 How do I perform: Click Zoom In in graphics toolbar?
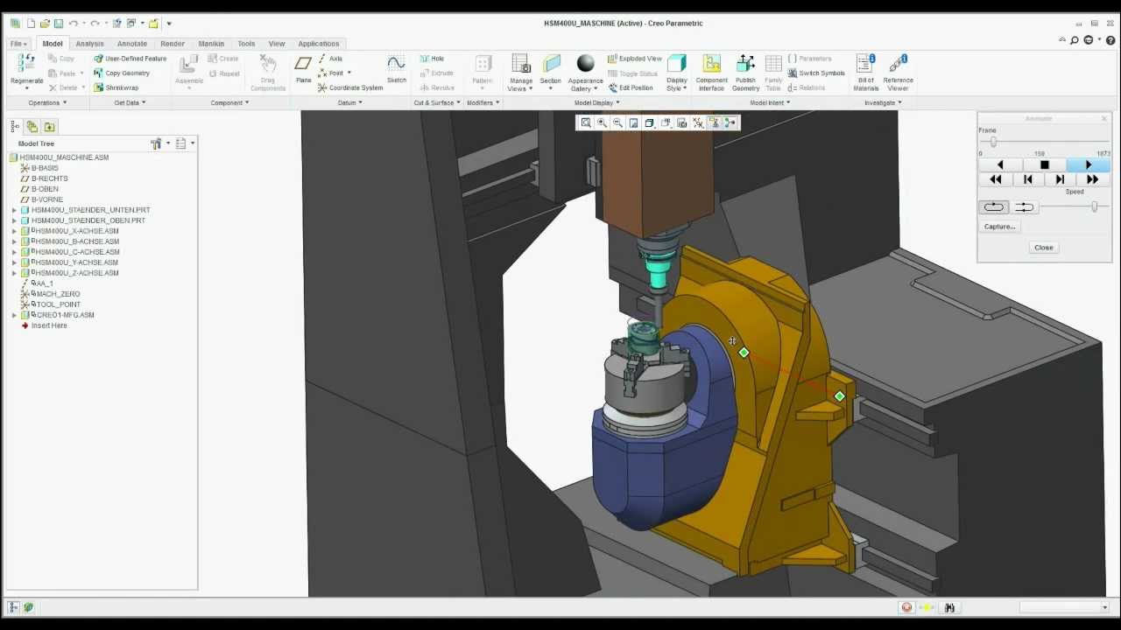602,123
